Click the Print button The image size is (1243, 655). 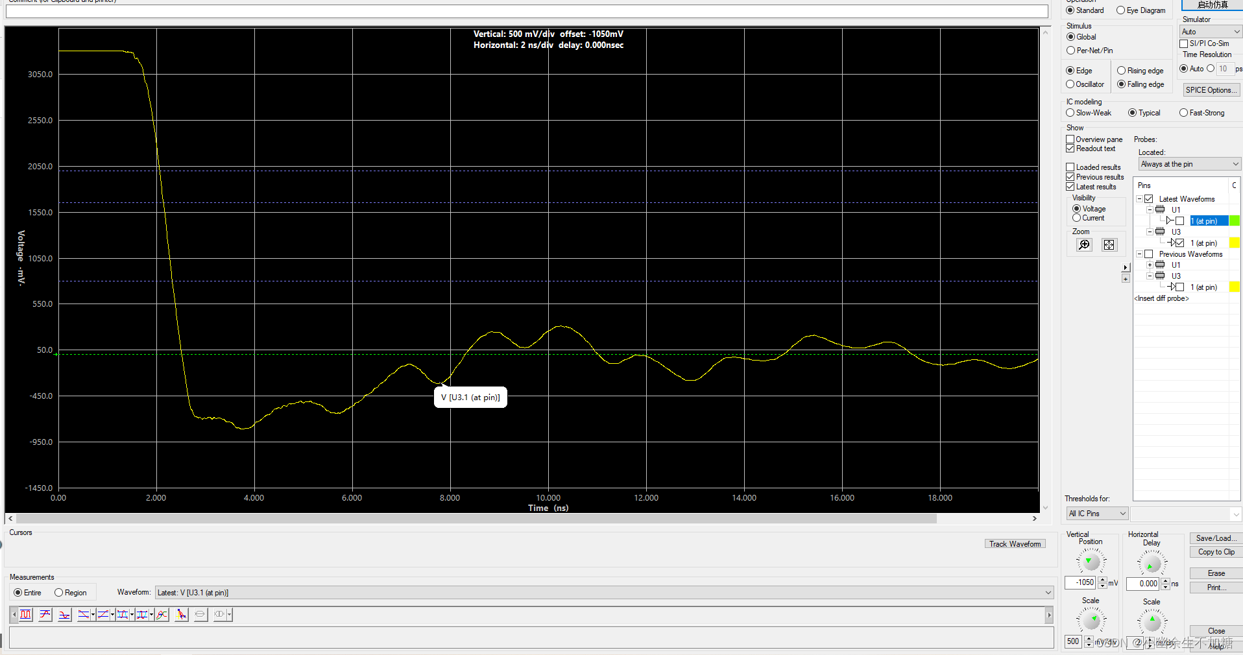coord(1216,588)
